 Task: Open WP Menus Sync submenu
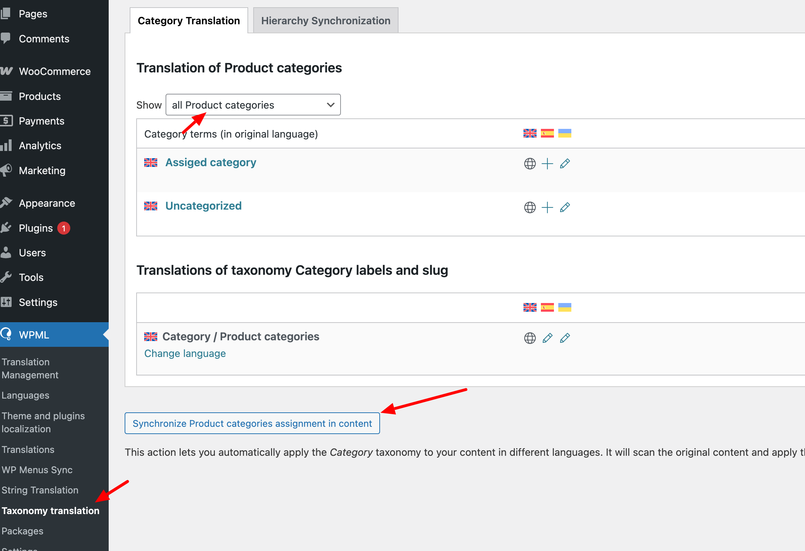coord(37,470)
